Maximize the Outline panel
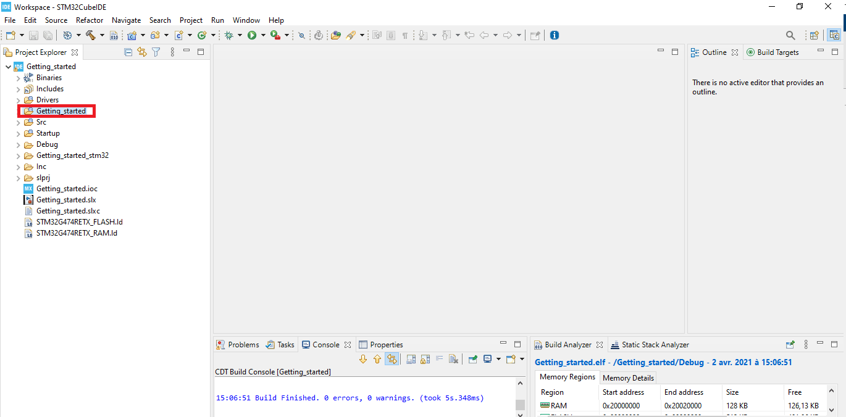The width and height of the screenshot is (846, 417). (834, 51)
